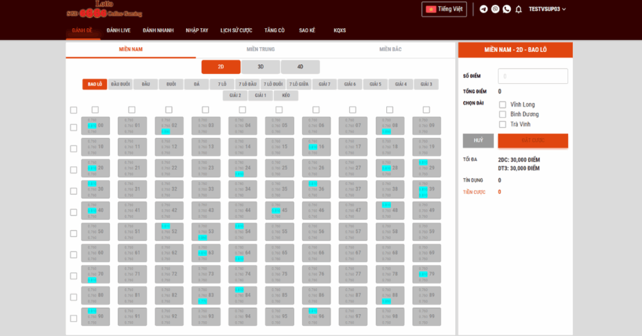Screen dimensions: 642x336
Task: Select the 2D digit mode
Action: [x=221, y=66]
